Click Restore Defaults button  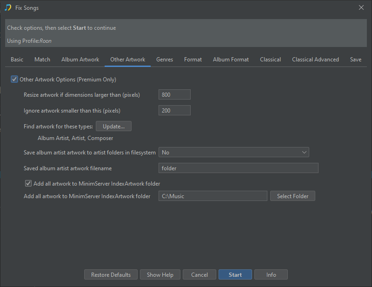click(x=111, y=274)
